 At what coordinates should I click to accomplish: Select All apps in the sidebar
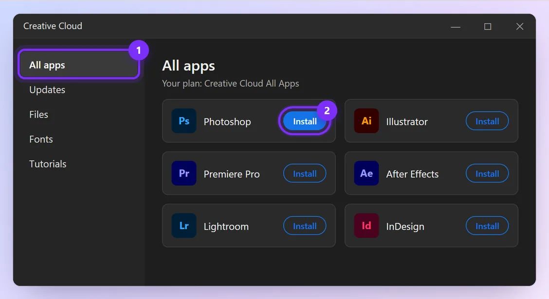pos(79,65)
